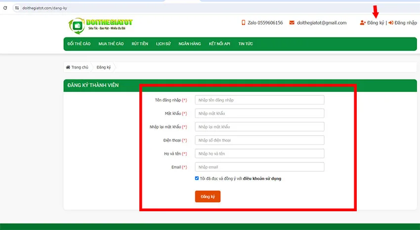Open the LỊCH SỬ menu item
Screen dimensions: 420x230
pos(163,44)
